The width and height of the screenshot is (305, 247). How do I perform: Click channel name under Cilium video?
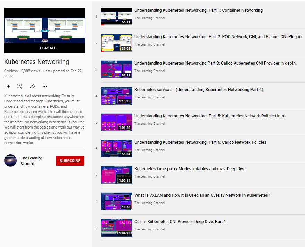click(149, 229)
